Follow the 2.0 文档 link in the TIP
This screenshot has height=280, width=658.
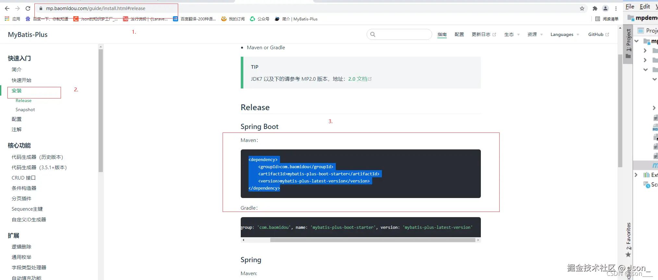click(x=360, y=79)
